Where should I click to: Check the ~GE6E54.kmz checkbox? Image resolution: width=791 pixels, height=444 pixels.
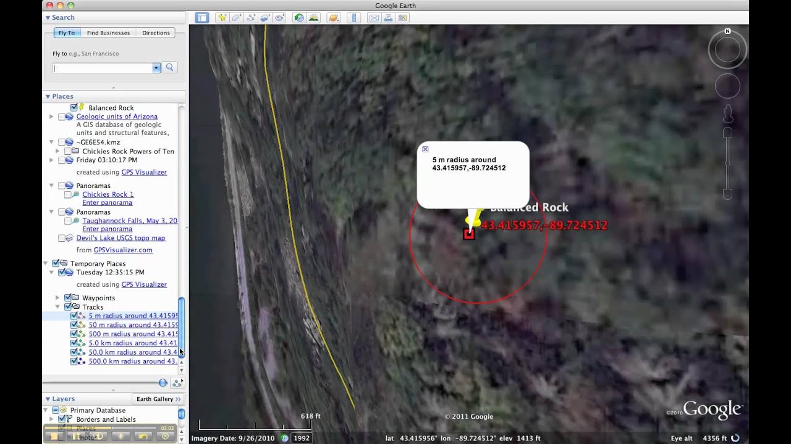62,142
